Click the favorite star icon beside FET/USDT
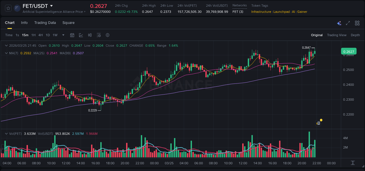 point(8,8)
